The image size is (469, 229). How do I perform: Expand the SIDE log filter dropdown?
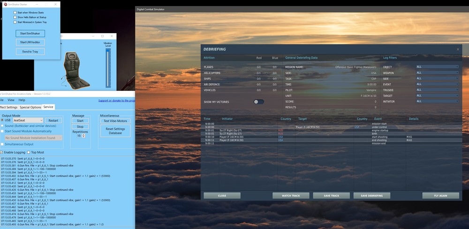point(437,78)
